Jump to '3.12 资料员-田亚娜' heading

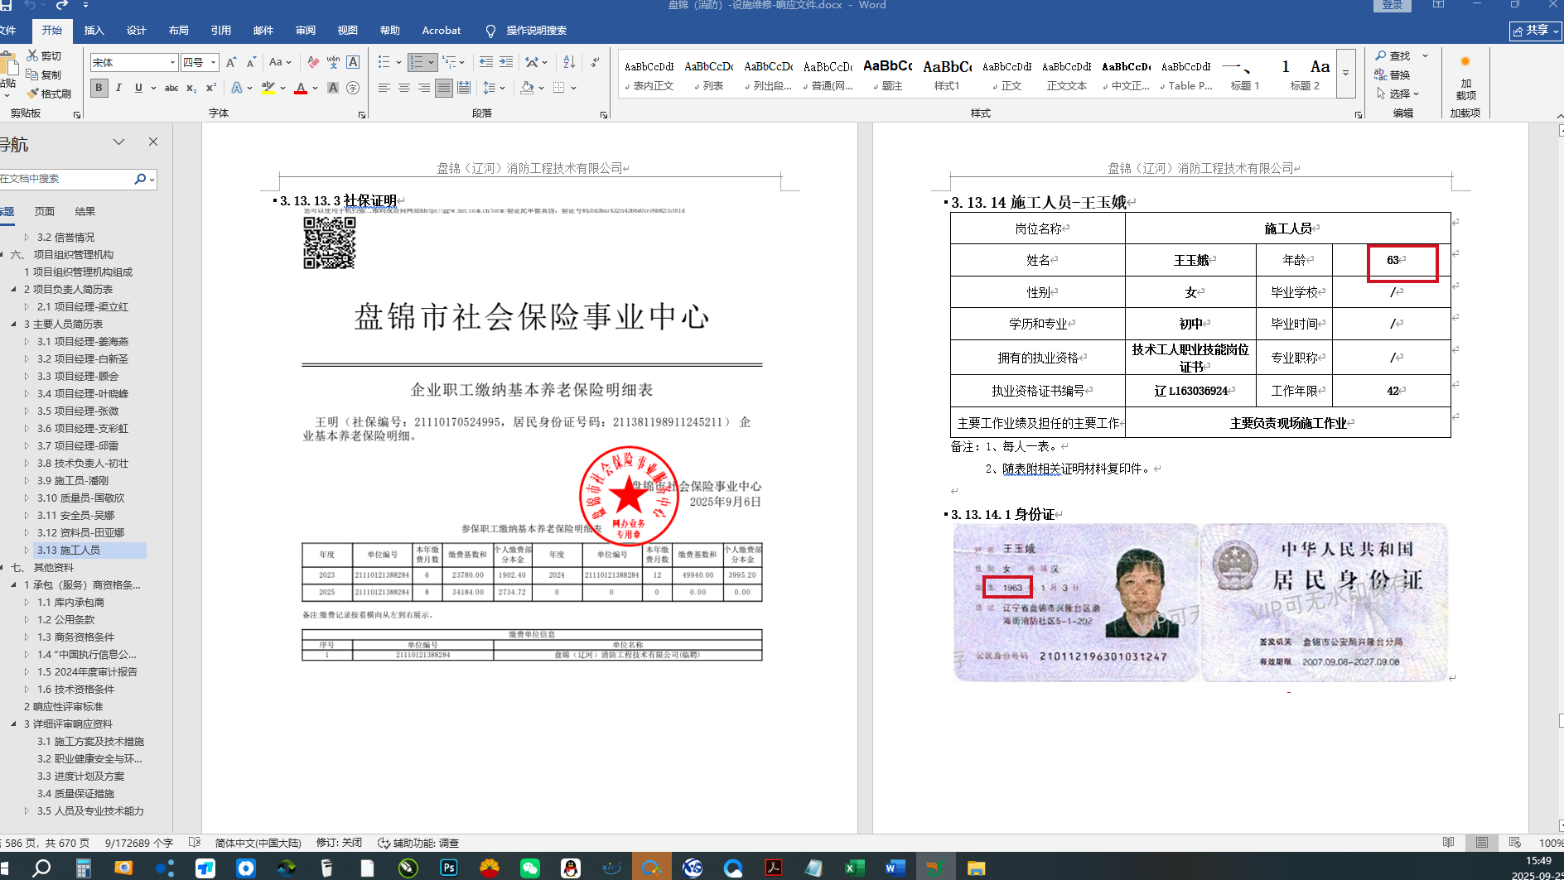80,532
